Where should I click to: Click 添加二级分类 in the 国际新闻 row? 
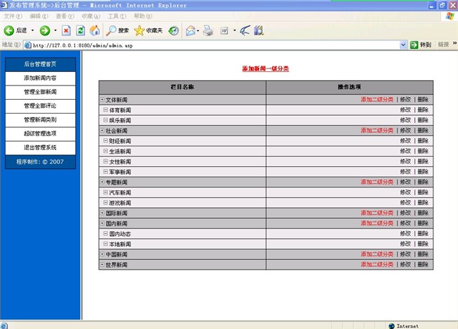pyautogui.click(x=377, y=213)
